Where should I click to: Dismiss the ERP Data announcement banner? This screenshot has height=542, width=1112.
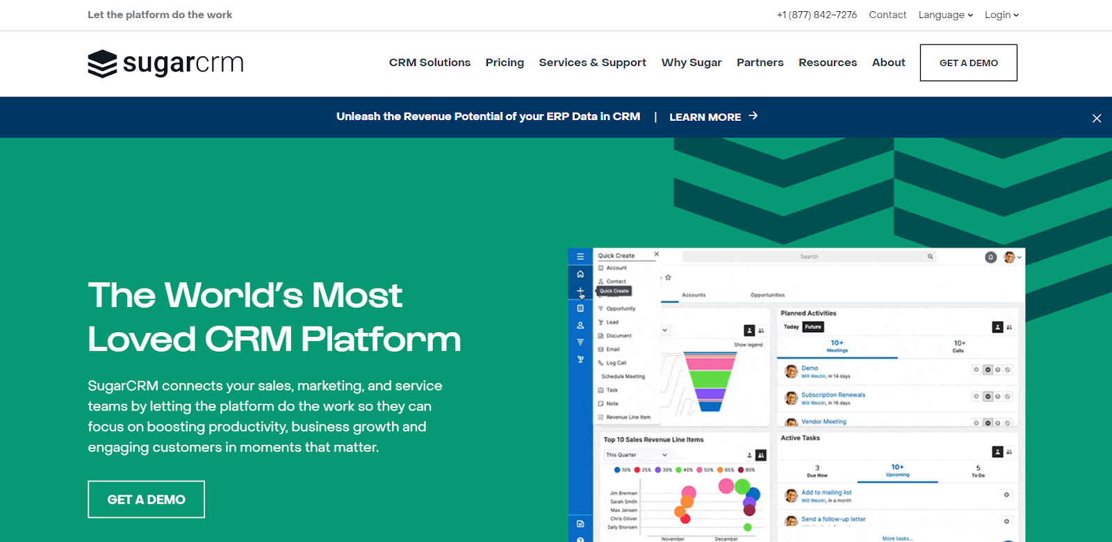tap(1097, 118)
